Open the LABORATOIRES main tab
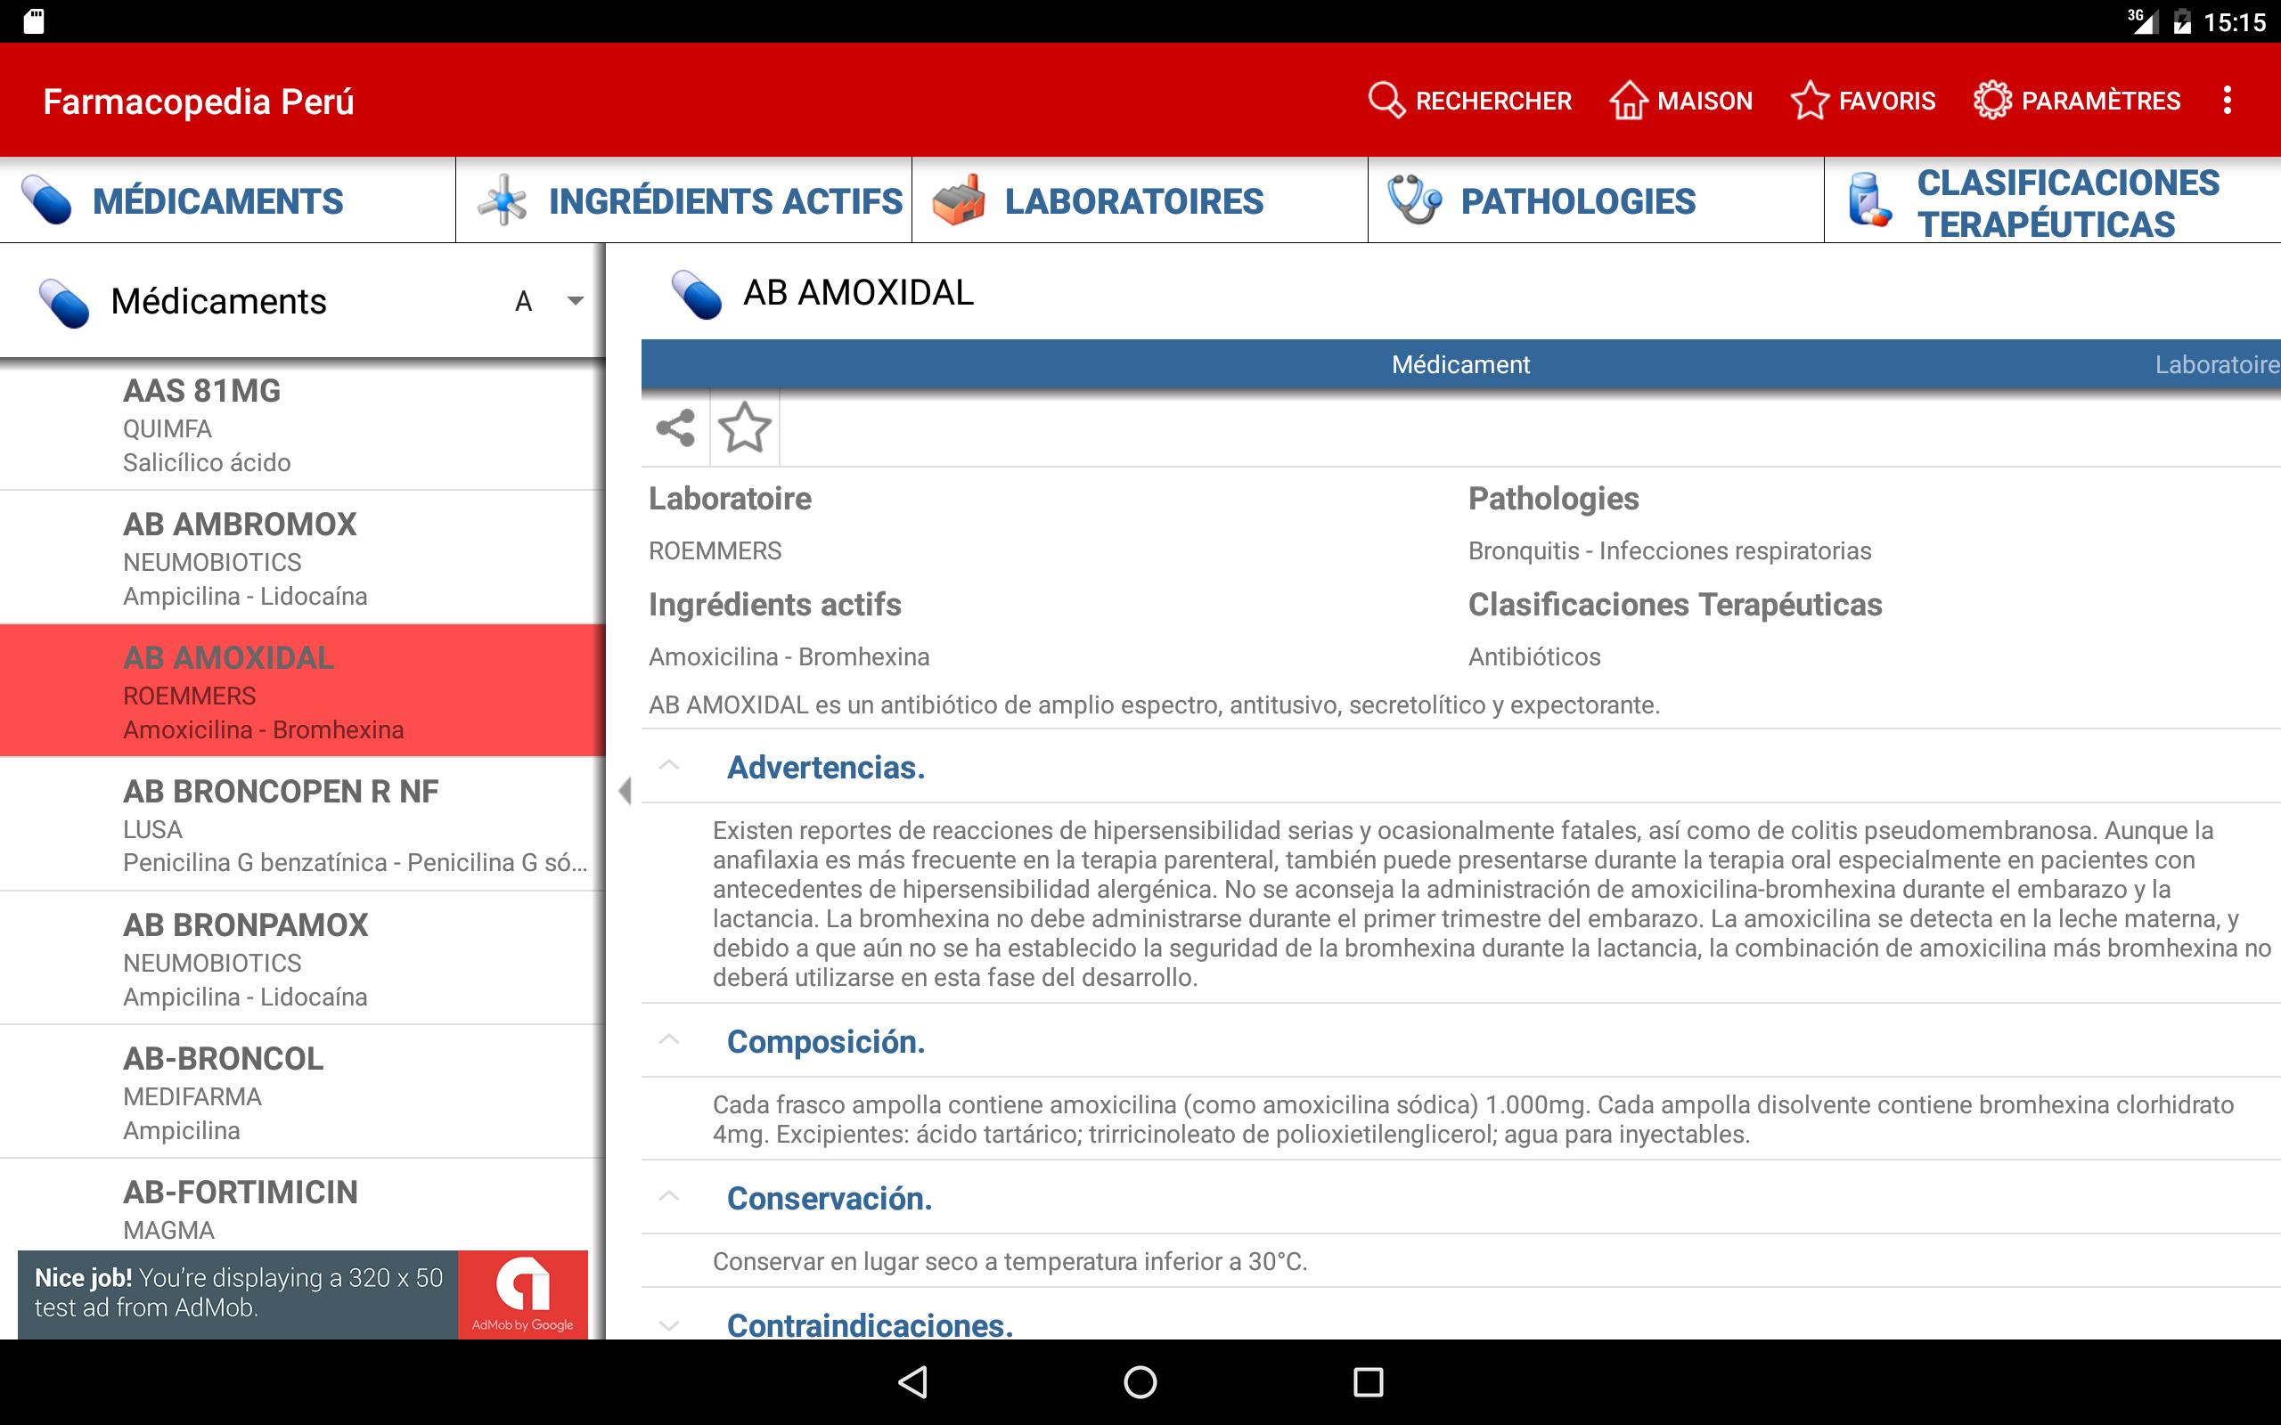The image size is (2281, 1425). pos(1140,199)
